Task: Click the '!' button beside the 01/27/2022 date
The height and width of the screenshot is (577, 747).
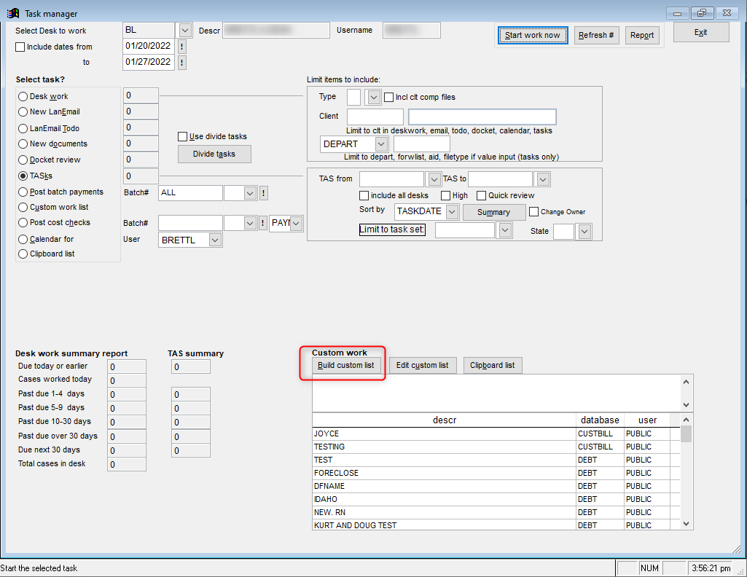Action: (x=181, y=63)
